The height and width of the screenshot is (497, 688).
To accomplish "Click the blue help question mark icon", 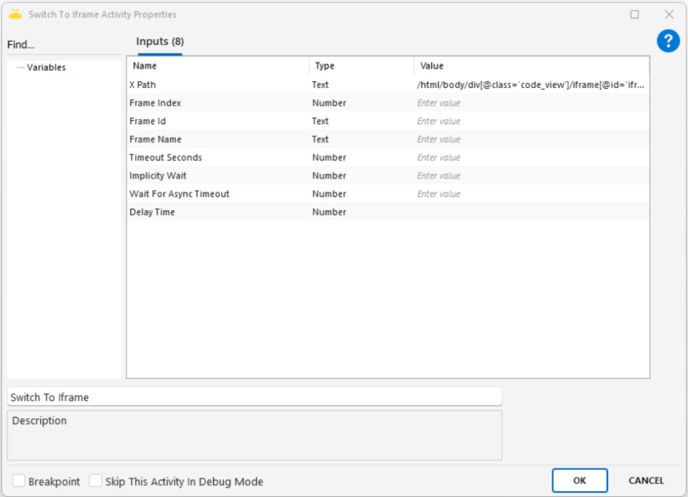I will point(668,42).
